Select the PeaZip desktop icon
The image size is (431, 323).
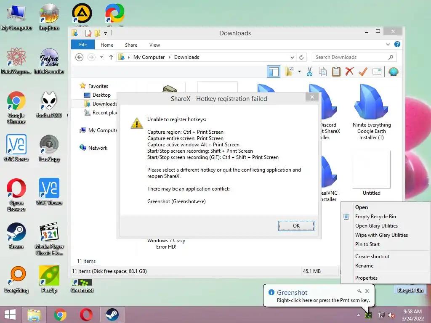49,279
